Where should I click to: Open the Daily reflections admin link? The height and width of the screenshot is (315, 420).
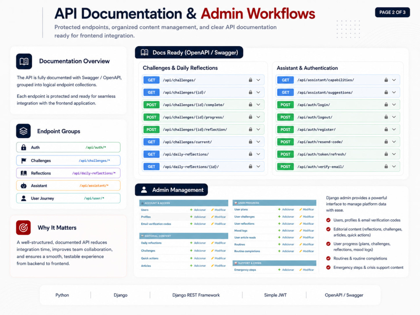point(151,243)
